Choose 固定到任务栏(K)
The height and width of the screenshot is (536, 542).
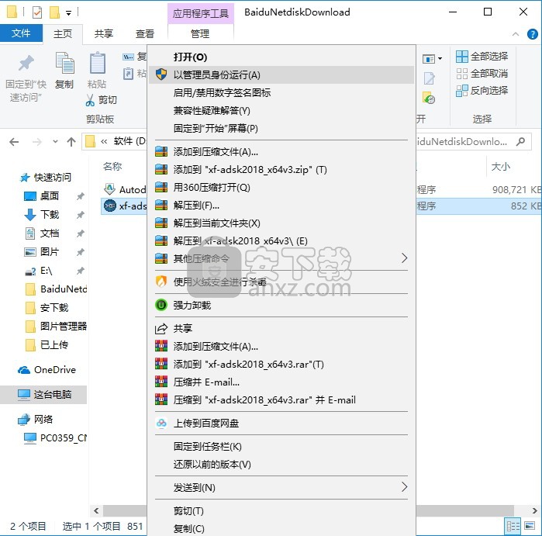281,447
